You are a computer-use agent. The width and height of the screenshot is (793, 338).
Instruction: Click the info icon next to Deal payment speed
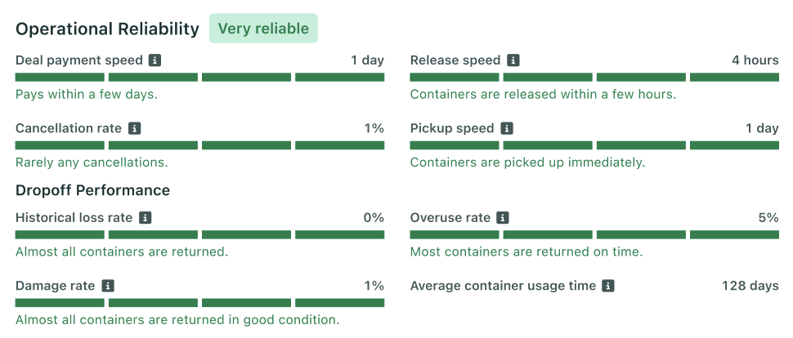tap(155, 60)
